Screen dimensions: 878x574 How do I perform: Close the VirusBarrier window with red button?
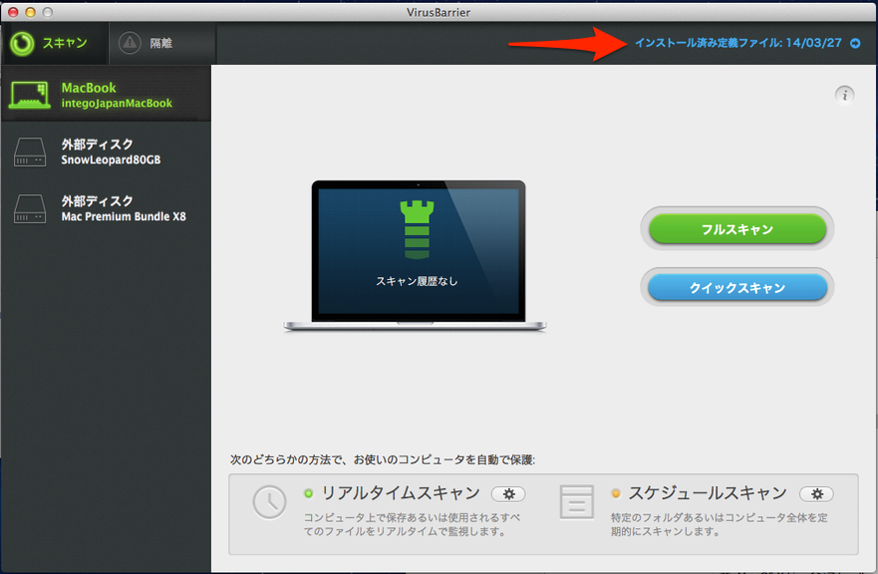[x=13, y=12]
